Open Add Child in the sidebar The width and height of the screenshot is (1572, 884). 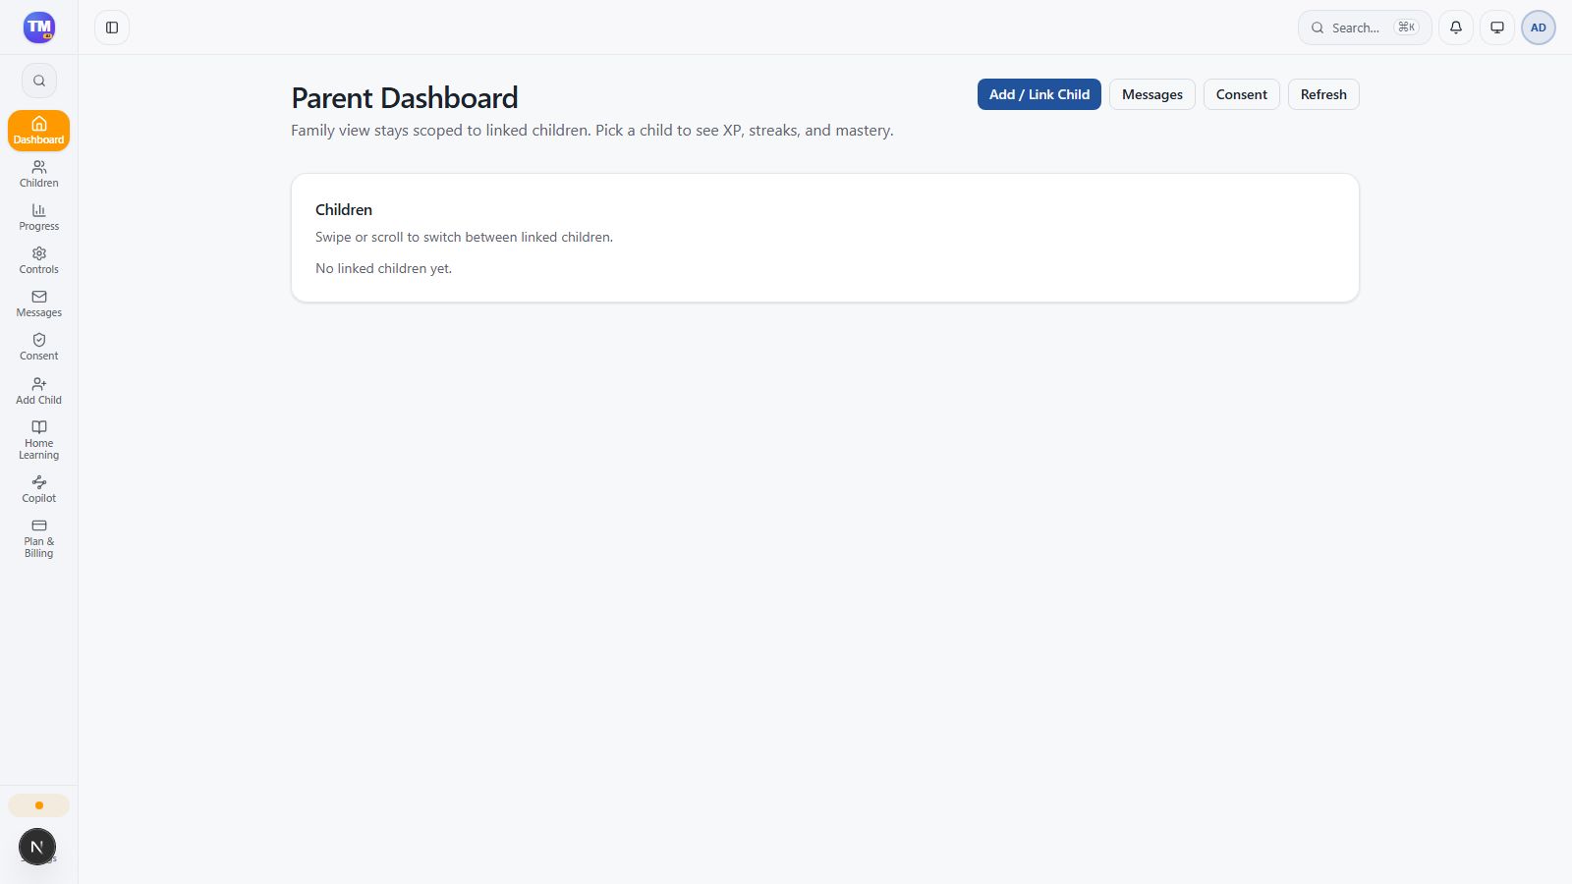[39, 391]
